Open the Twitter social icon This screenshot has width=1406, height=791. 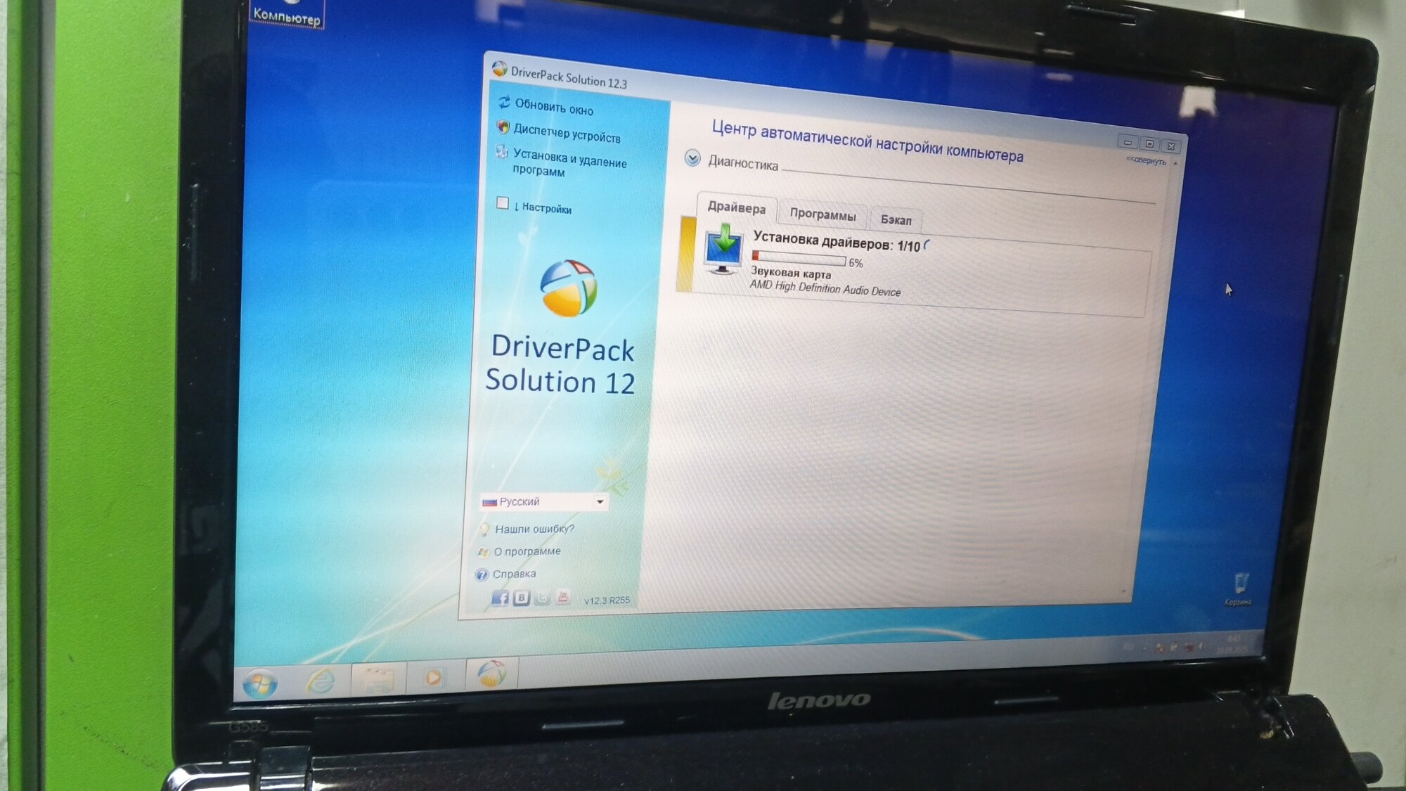[542, 598]
